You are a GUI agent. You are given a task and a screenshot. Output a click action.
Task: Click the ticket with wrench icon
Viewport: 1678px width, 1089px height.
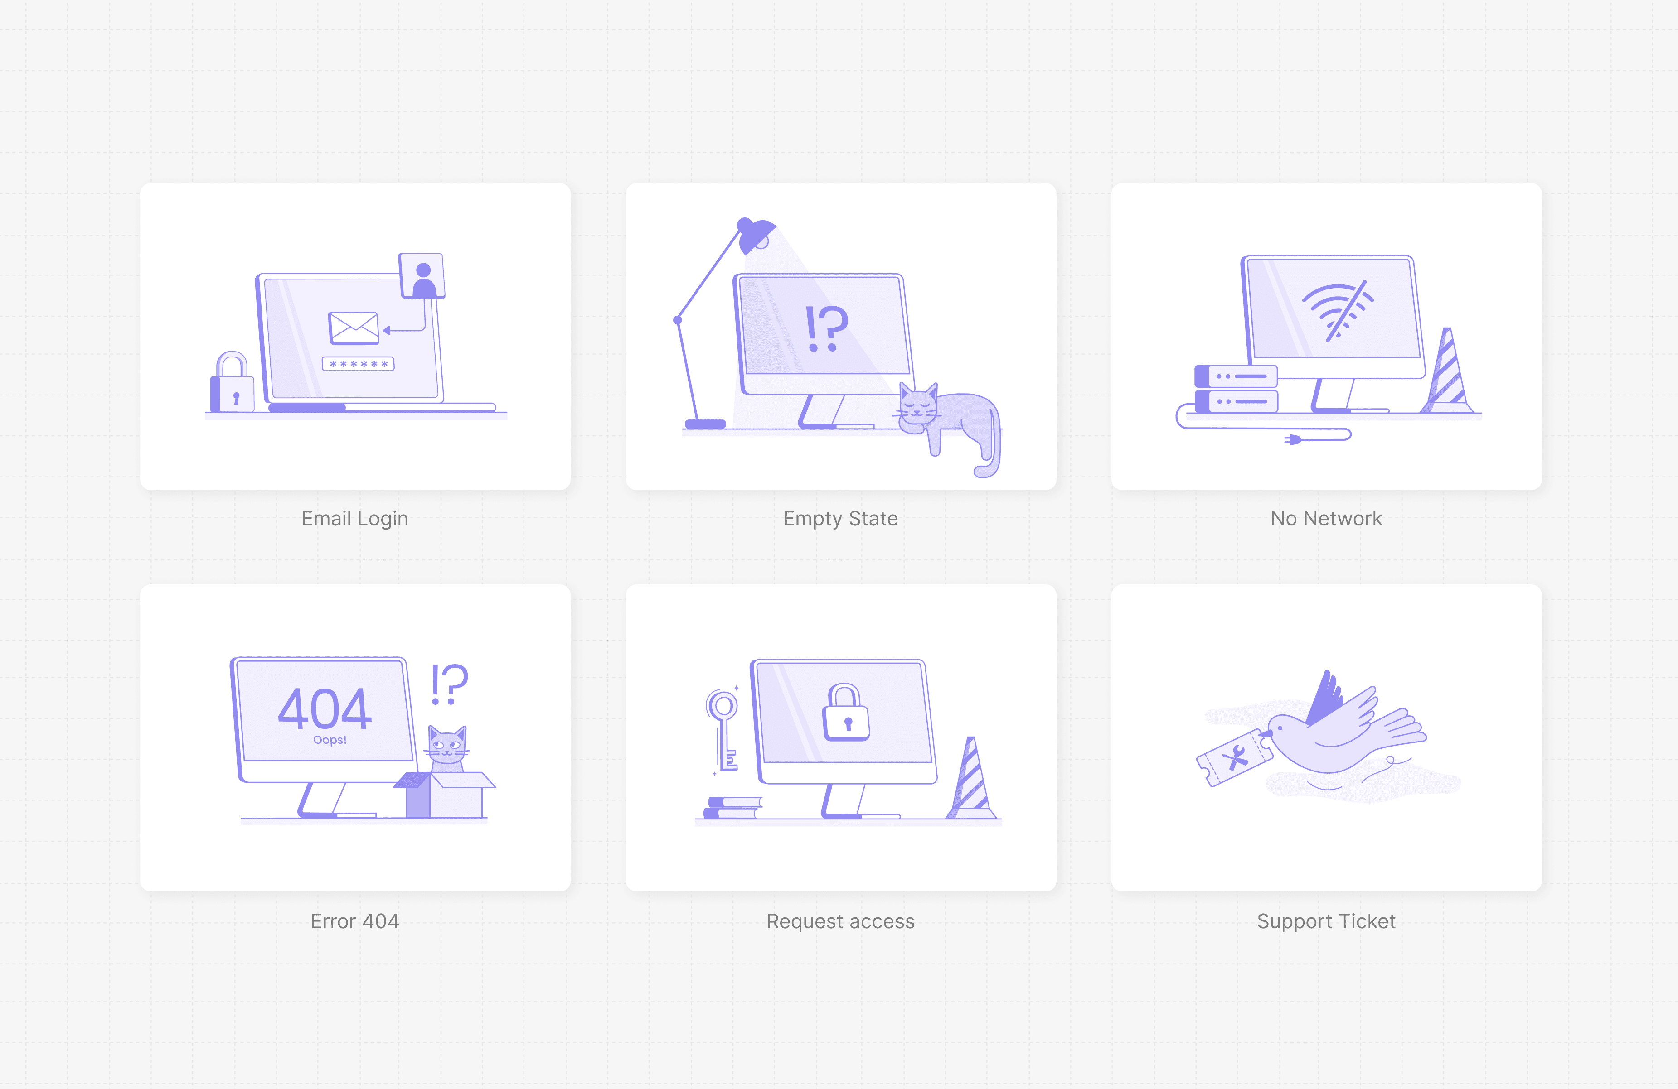click(x=1235, y=759)
